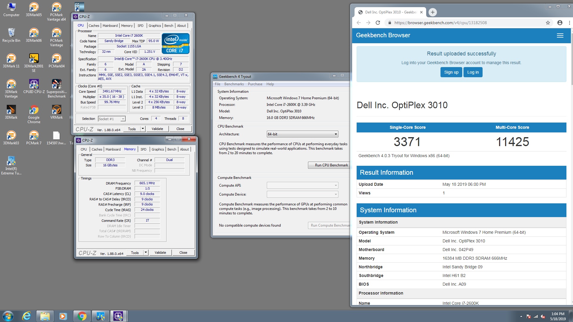The image size is (573, 322).
Task: Open Windows Media Player taskbar icon
Action: point(63,316)
